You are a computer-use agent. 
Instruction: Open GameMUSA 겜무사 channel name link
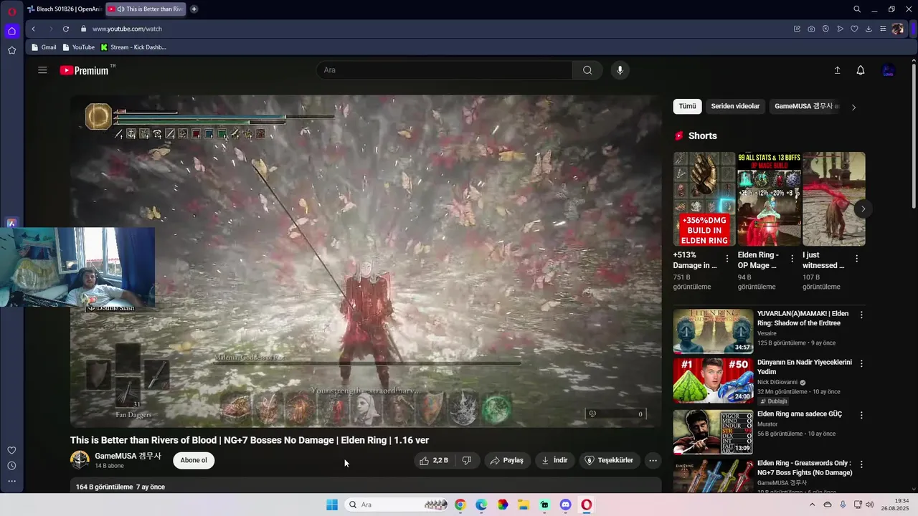click(x=128, y=456)
